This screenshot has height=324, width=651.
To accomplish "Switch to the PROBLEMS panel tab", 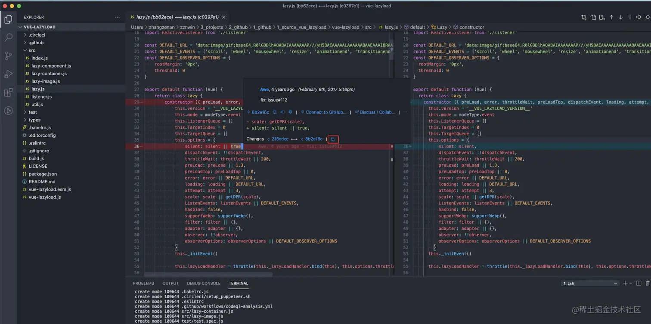I will (143, 283).
